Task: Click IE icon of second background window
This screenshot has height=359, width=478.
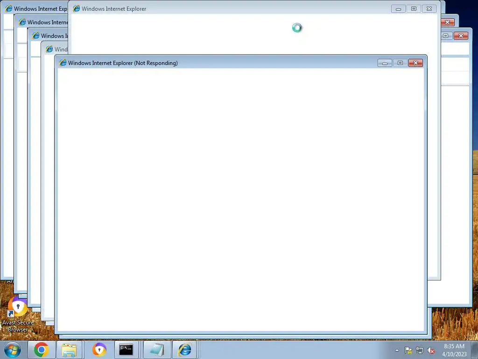Action: click(x=22, y=22)
